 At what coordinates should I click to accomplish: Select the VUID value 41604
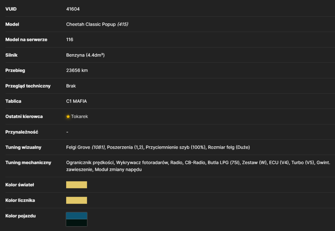[73, 9]
